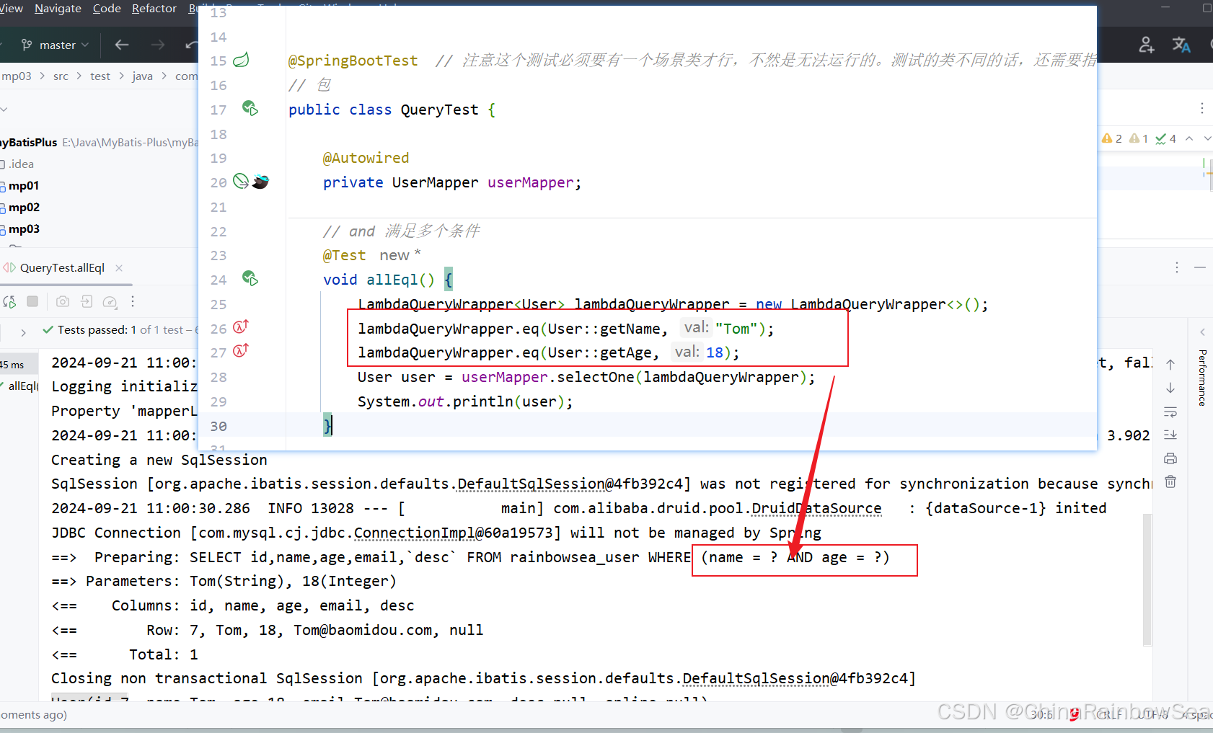Image resolution: width=1213 pixels, height=733 pixels.
Task: Open Code With Me add-user icon
Action: coord(1147,45)
